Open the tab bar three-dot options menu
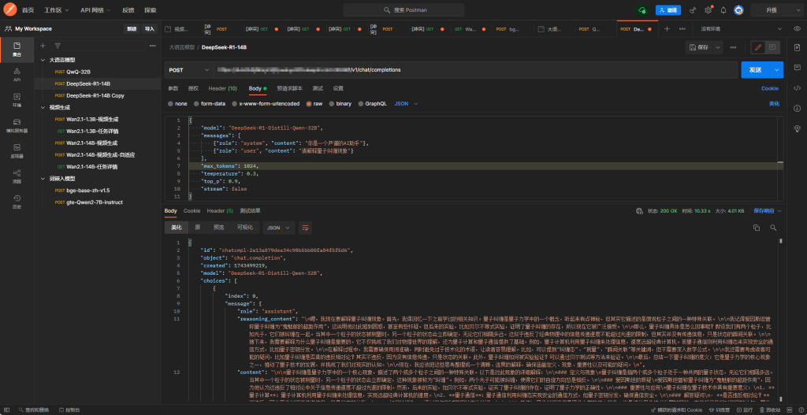 682,29
